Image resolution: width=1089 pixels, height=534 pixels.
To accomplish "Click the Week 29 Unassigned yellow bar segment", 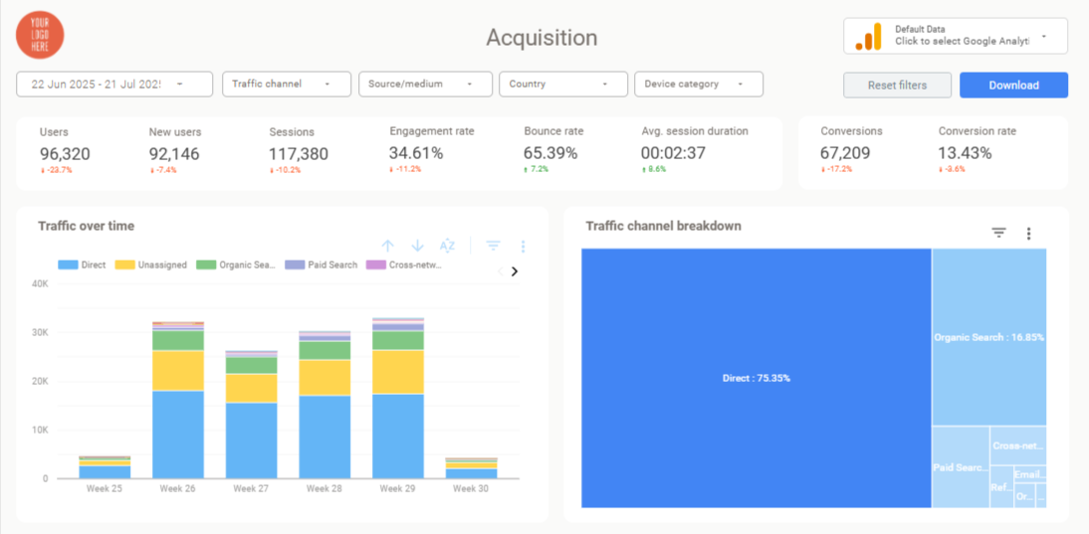I will [x=398, y=372].
